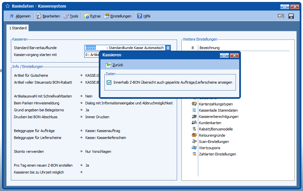This screenshot has height=191, width=303.
Task: Open Kundenkarten settings
Action: [210, 123]
